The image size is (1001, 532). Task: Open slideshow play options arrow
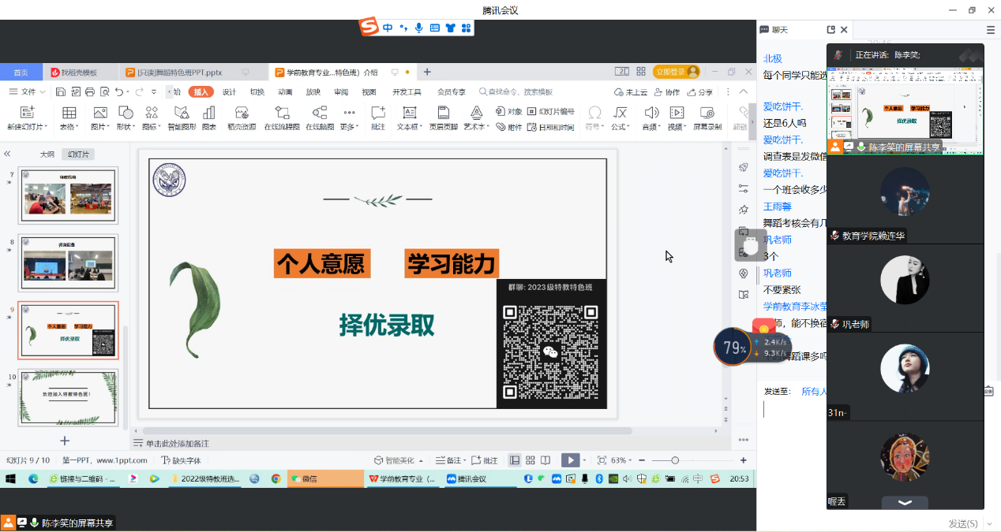coord(585,460)
